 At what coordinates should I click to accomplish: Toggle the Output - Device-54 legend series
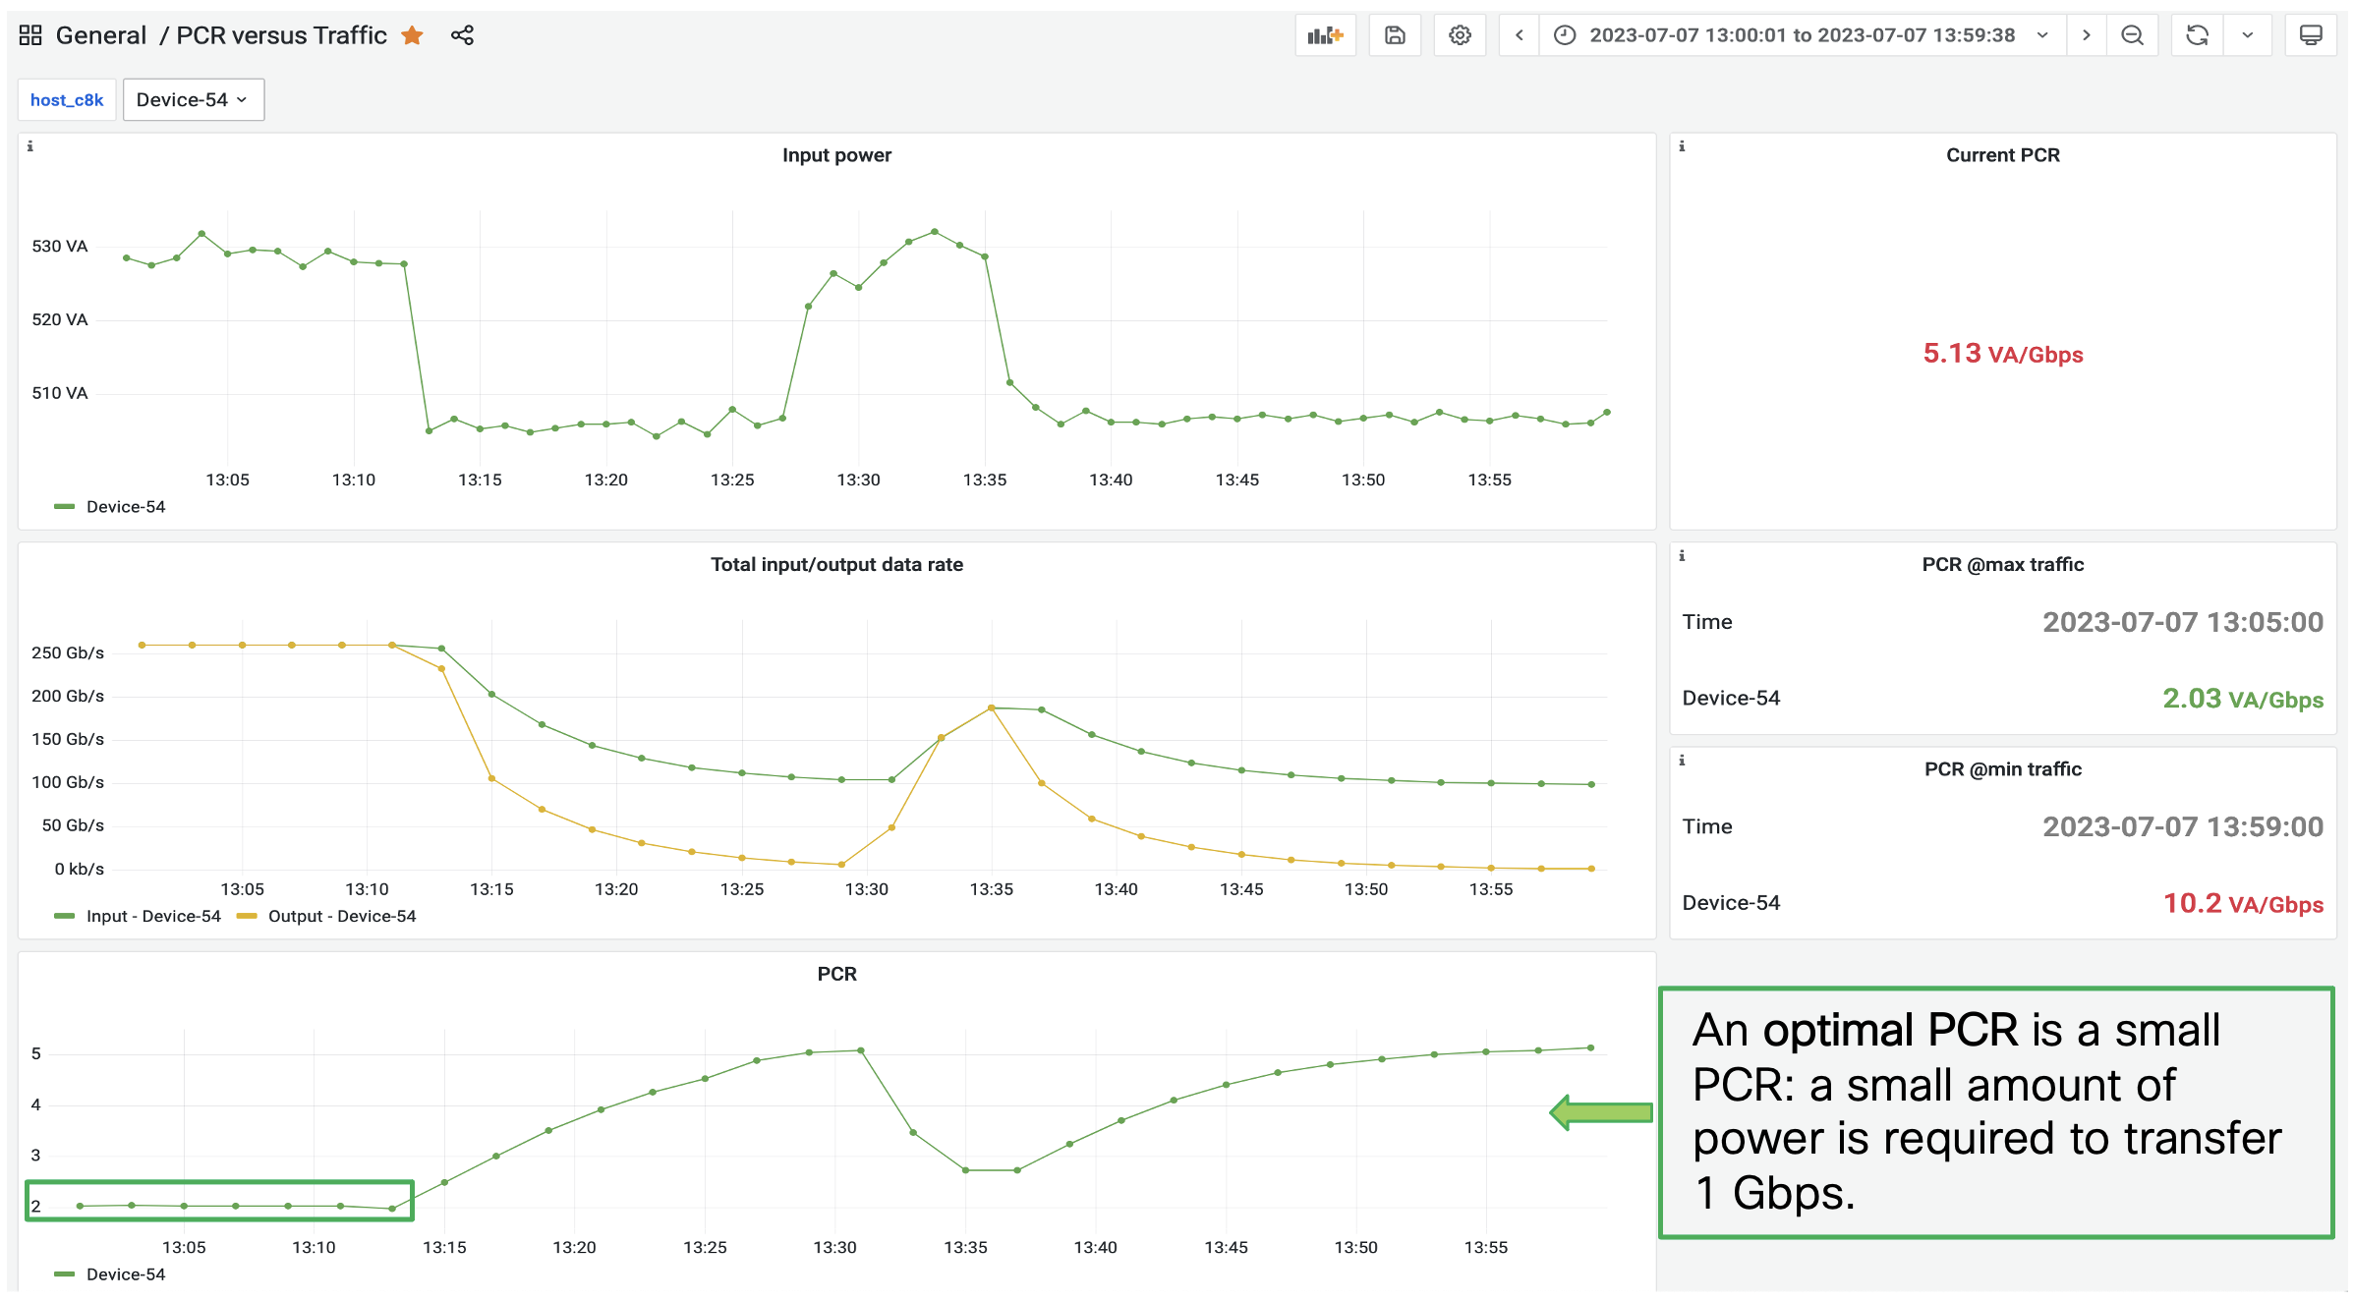pos(341,917)
